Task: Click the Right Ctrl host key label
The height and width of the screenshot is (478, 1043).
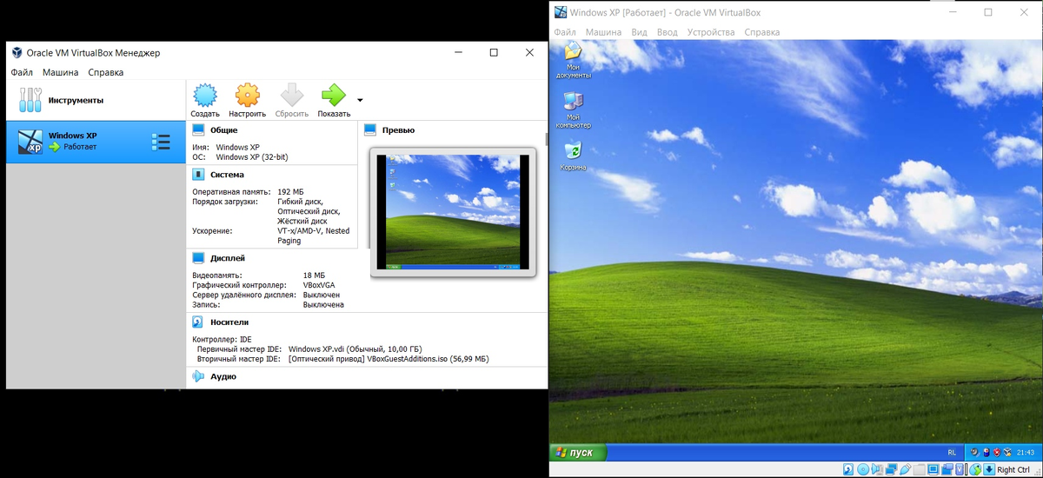Action: 1013,469
